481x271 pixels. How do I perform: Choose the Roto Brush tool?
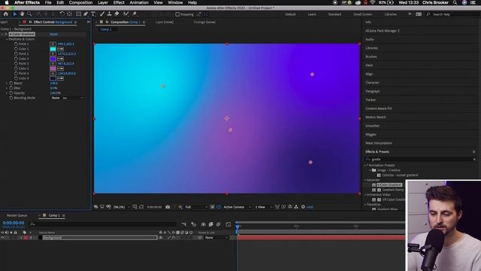coord(126,14)
